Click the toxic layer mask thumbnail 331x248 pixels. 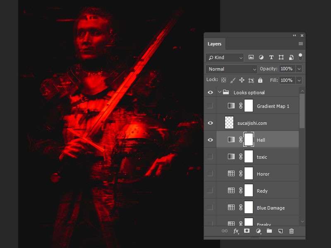pos(249,156)
